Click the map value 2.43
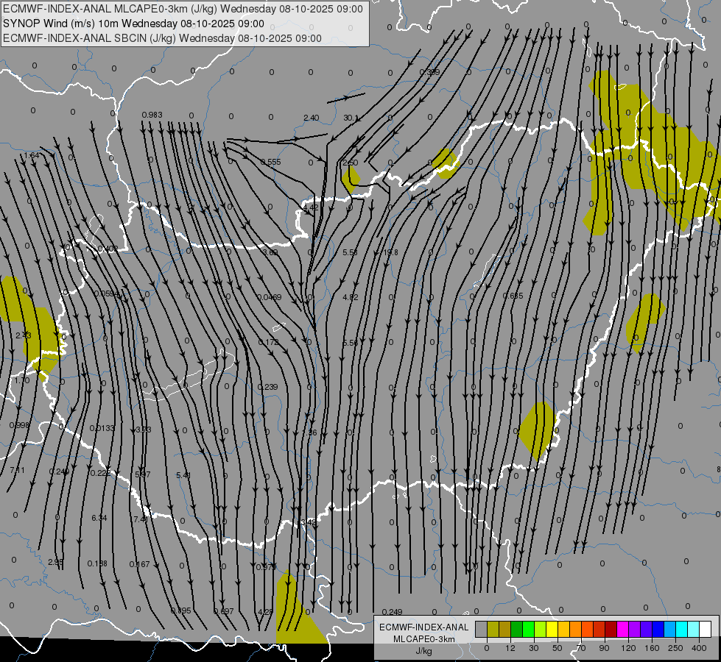The width and height of the screenshot is (721, 662). (24, 335)
